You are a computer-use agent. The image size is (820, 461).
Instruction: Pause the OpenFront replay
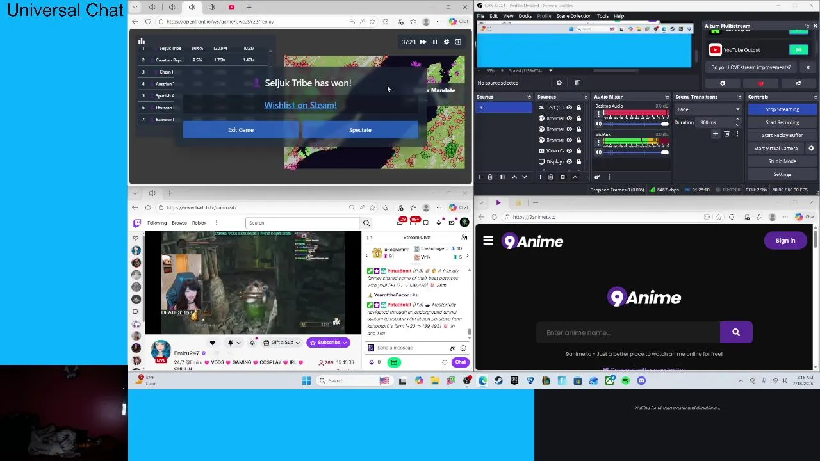click(434, 42)
